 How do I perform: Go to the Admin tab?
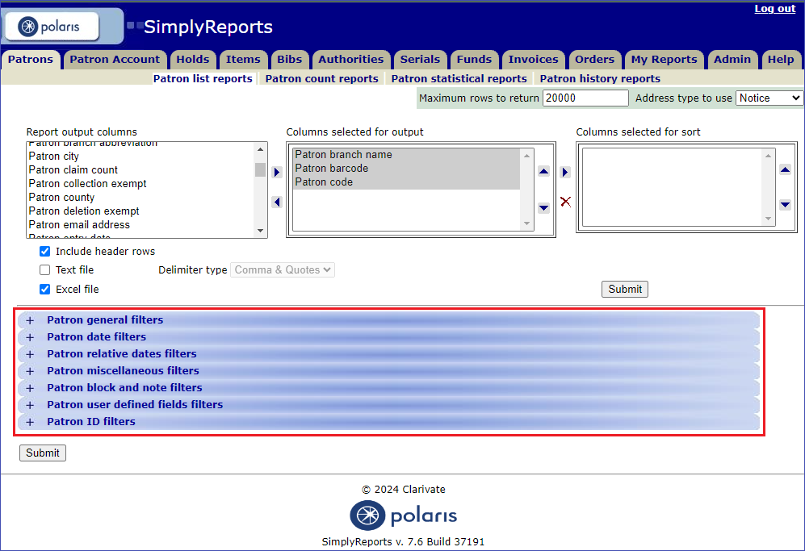coord(732,60)
